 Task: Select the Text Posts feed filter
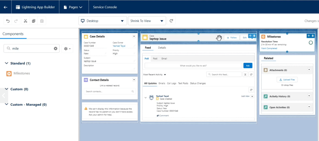[183, 83]
